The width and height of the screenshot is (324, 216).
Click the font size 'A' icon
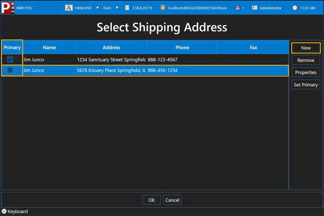tap(69, 8)
